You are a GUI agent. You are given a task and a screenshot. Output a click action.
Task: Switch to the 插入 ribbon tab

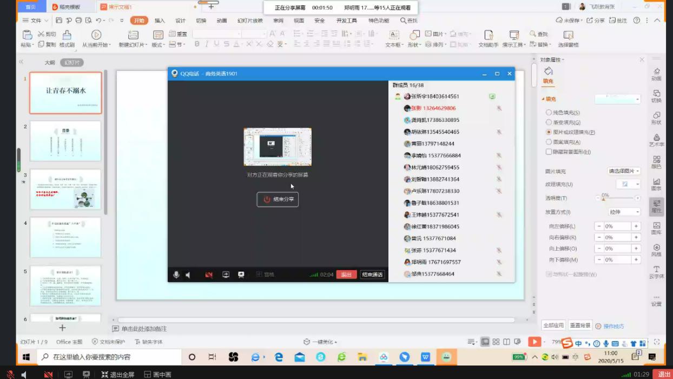(x=160, y=21)
